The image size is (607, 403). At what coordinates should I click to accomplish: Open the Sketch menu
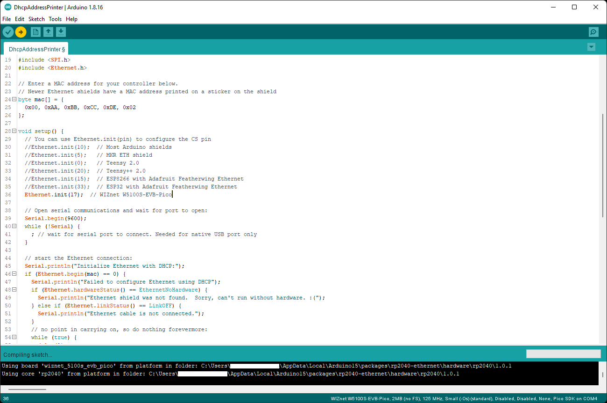click(x=36, y=19)
